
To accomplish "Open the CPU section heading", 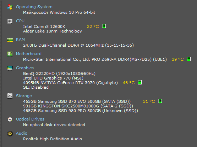I will click(x=20, y=21).
